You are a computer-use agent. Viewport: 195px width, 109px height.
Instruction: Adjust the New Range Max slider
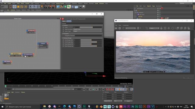(x=91, y=46)
